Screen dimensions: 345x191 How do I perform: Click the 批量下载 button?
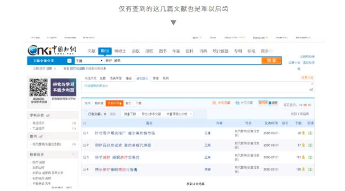(130, 114)
